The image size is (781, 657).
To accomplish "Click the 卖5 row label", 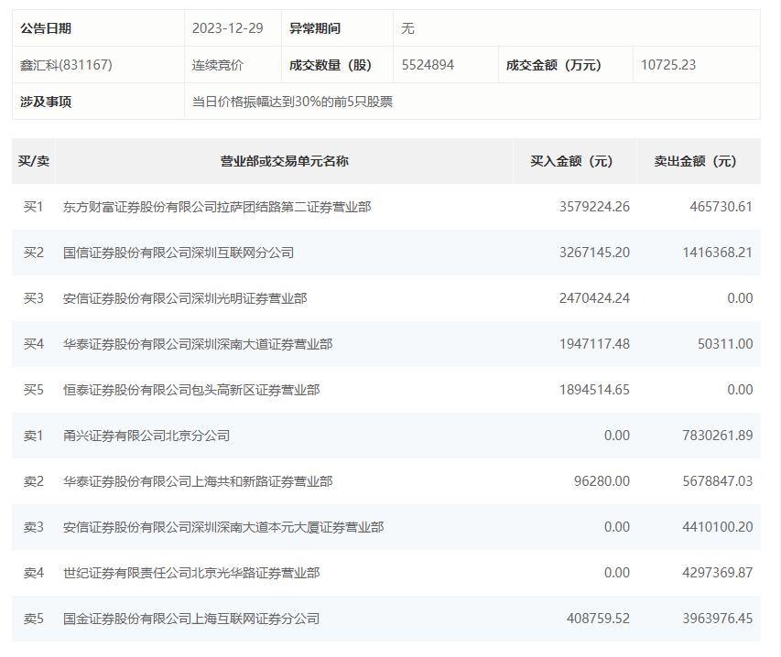I will pyautogui.click(x=34, y=619).
